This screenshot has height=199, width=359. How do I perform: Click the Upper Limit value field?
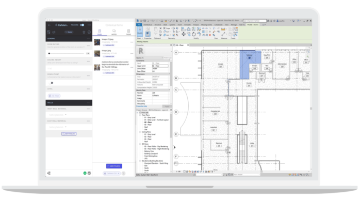160,66
